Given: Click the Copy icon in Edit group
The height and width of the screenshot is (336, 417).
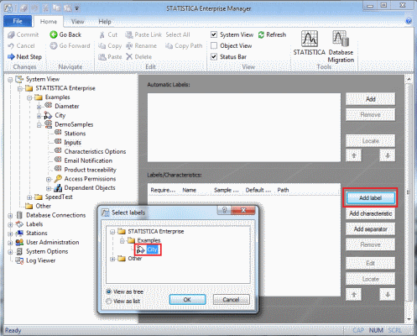Looking at the screenshot, I should click(x=102, y=45).
